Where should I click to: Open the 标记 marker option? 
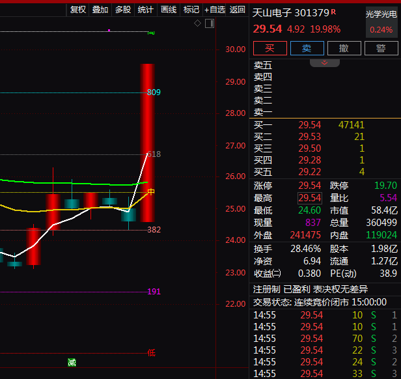pos(191,10)
